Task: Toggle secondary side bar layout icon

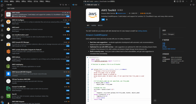Action: coord(180,1)
